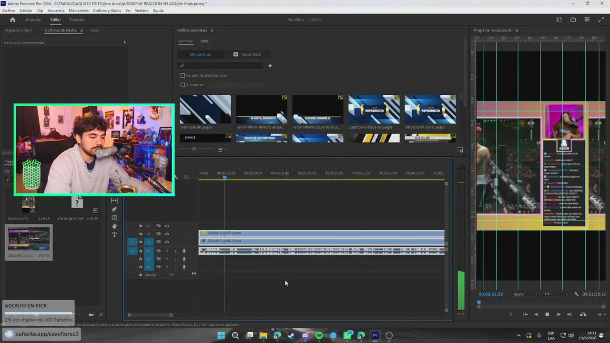Select the Slip tool above the Pen
This screenshot has height=343, width=610.
(114, 201)
